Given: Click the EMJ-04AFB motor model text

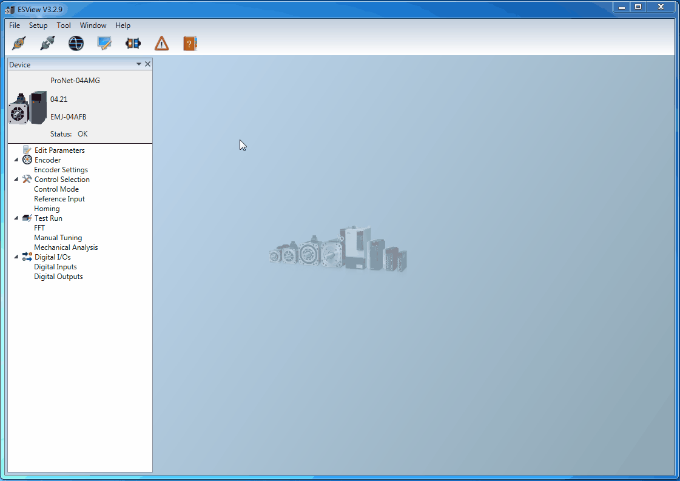Looking at the screenshot, I should point(68,116).
